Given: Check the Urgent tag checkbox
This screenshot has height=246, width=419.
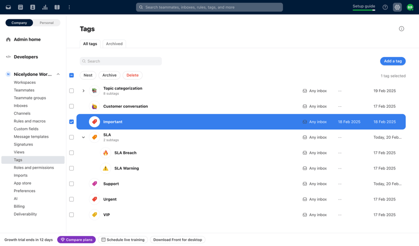Looking at the screenshot, I should click(x=71, y=199).
